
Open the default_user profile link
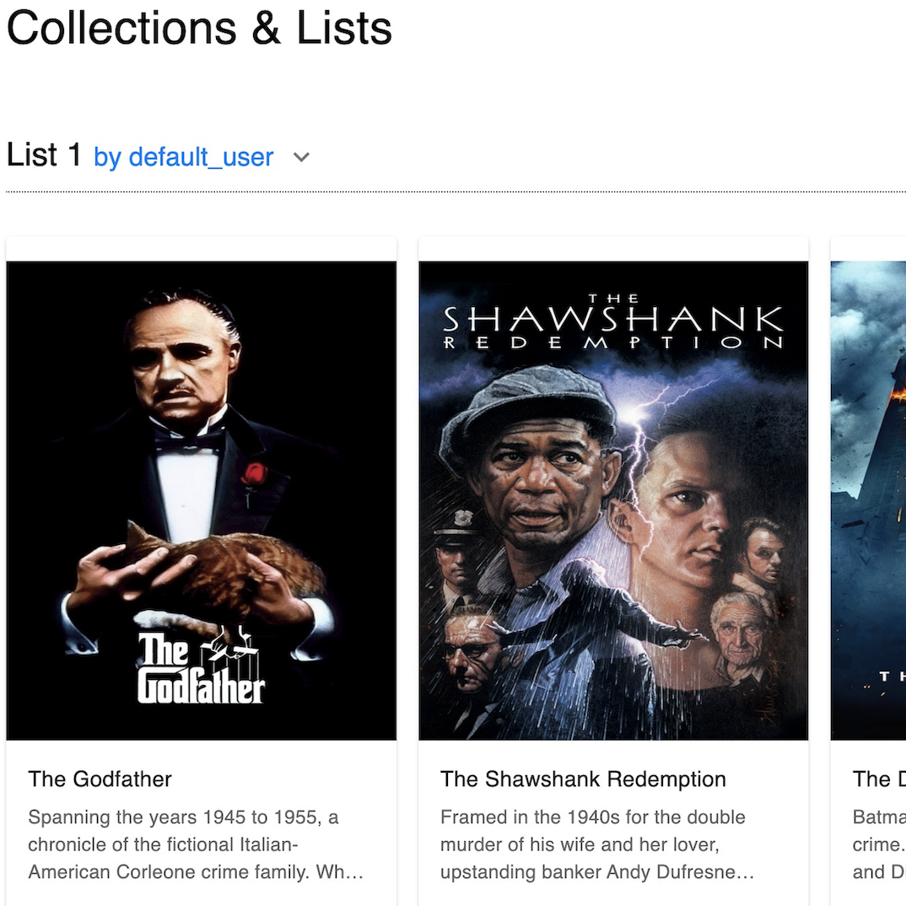(183, 157)
